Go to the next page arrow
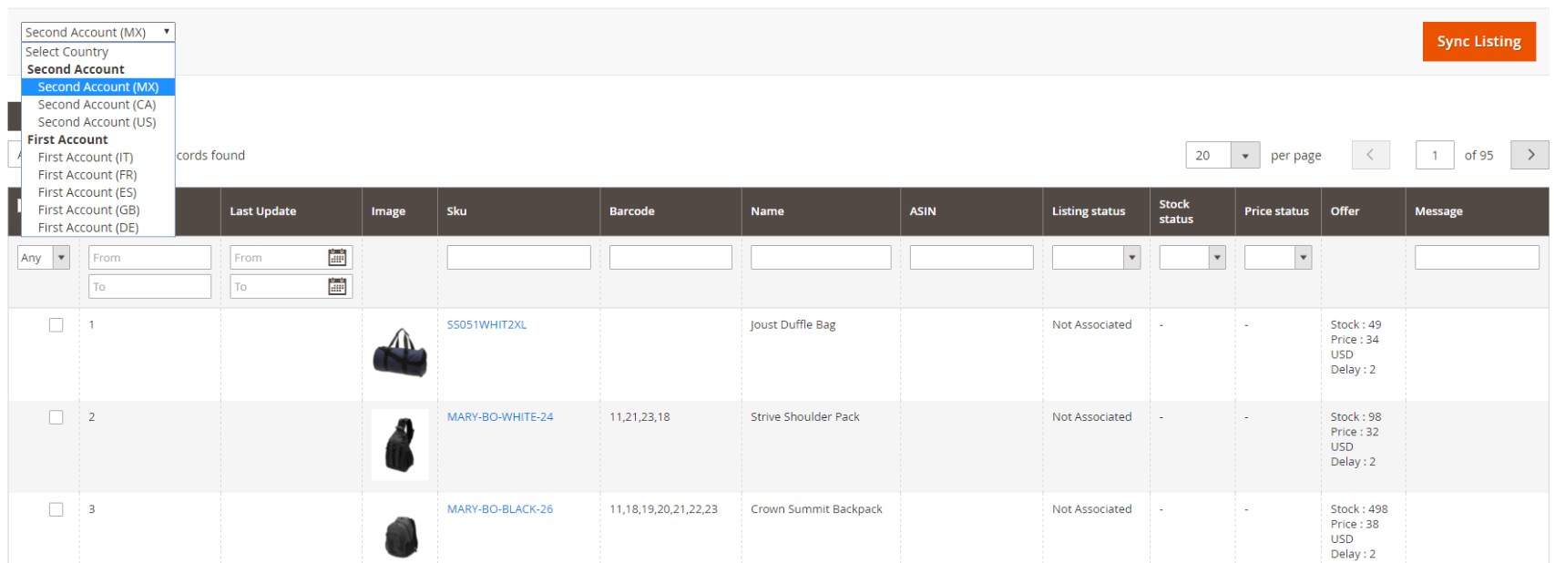Viewport: 1555px width, 563px height. 1529,155
